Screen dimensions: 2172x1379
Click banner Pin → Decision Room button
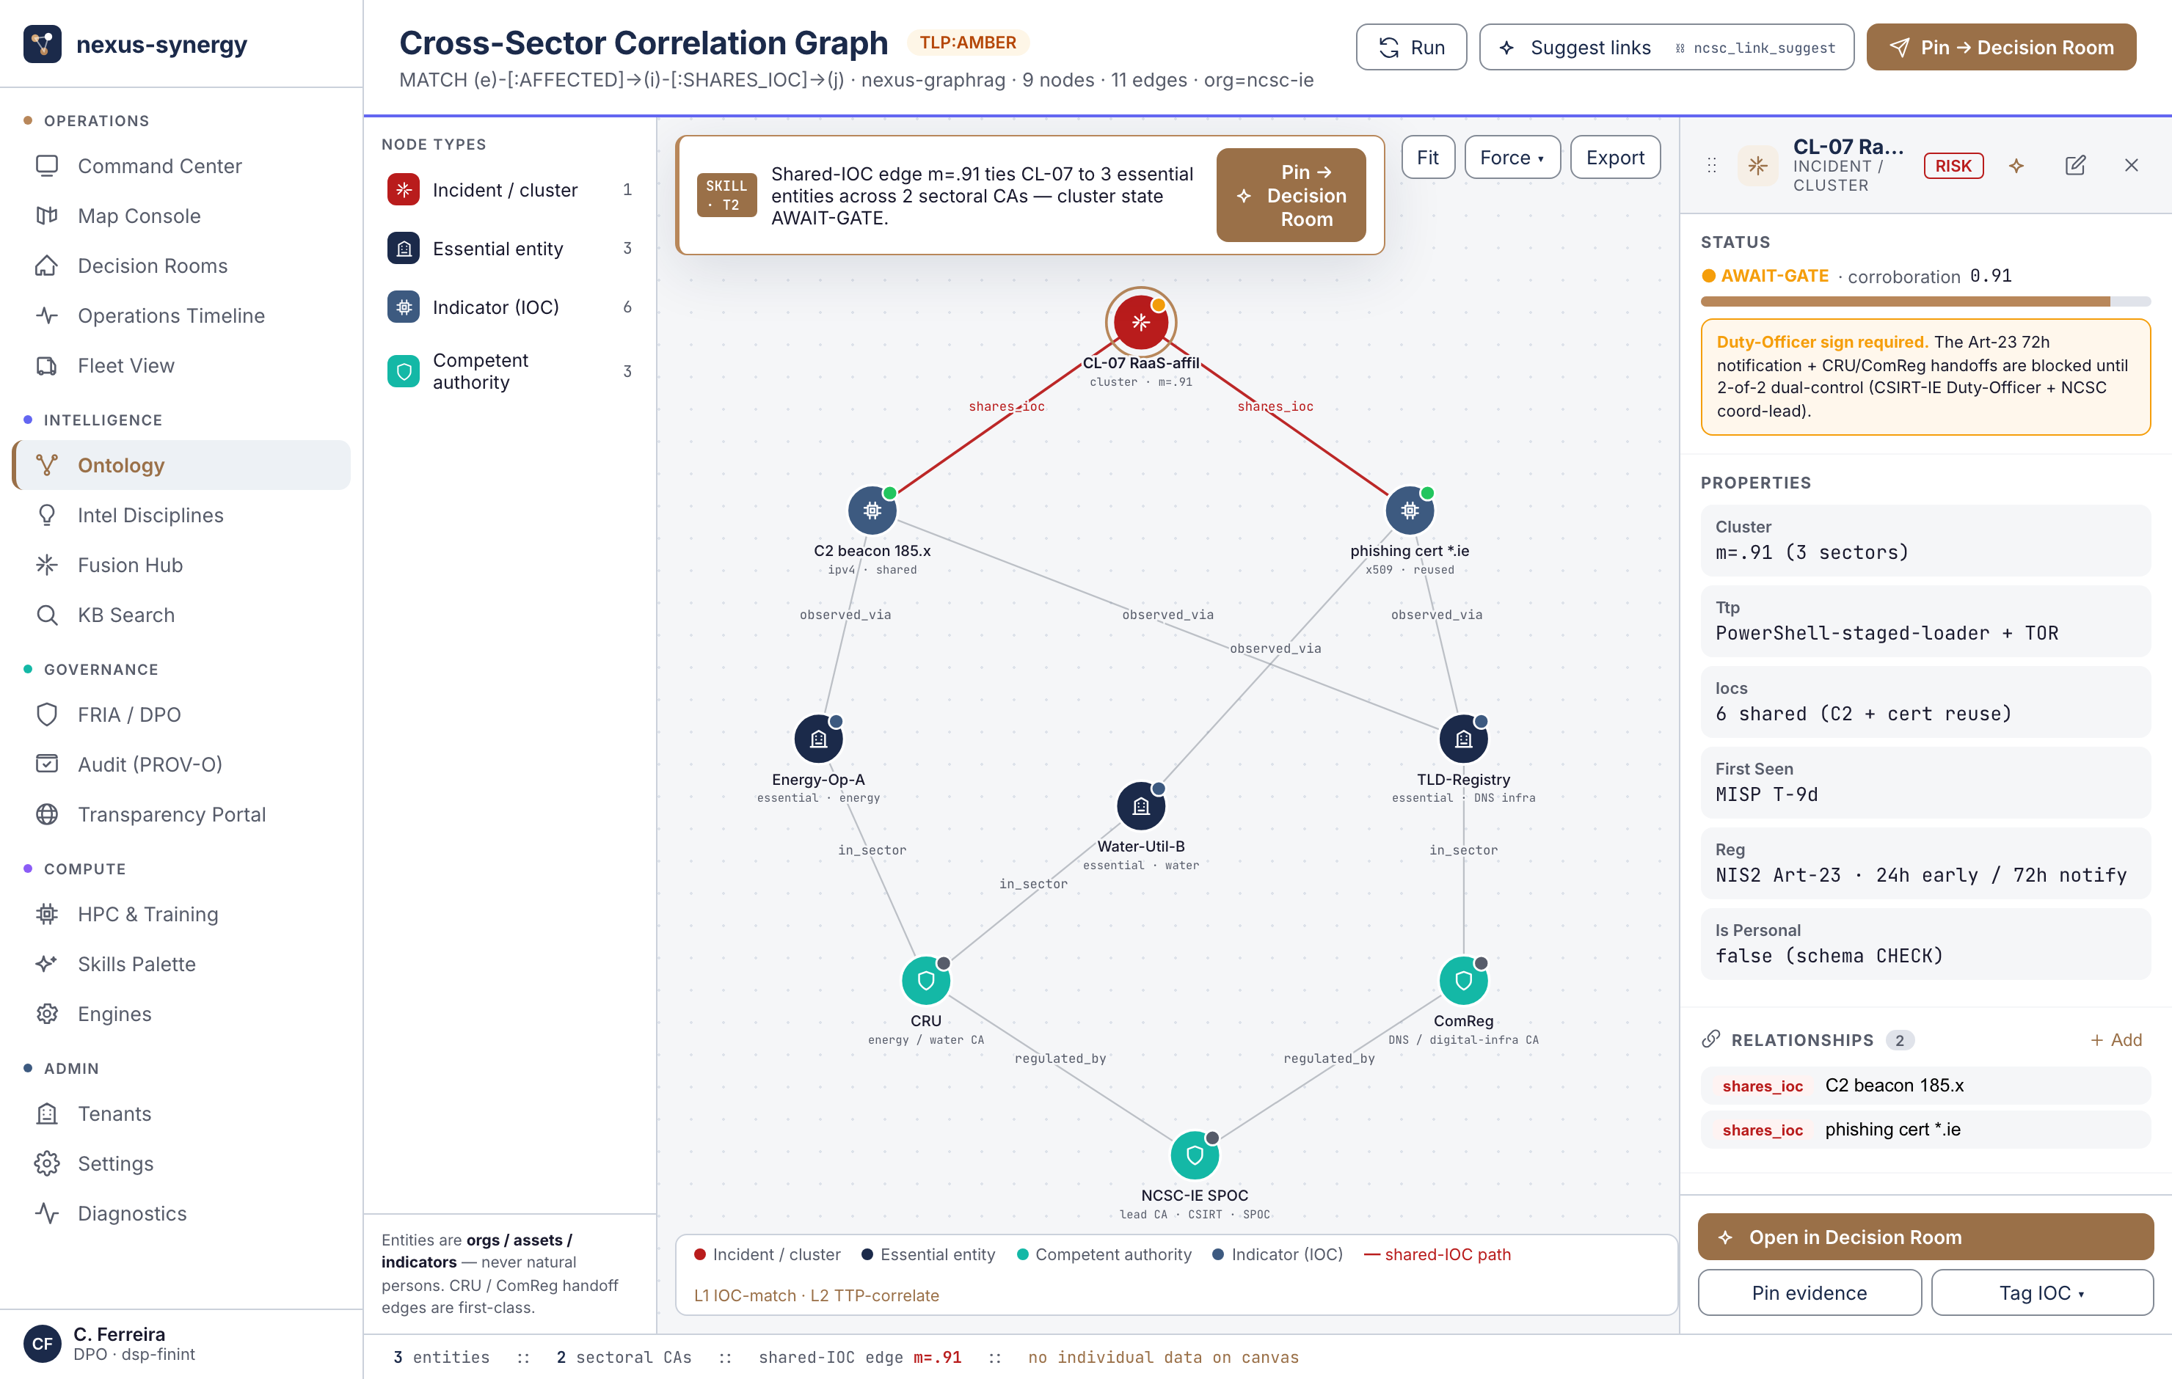point(1291,195)
